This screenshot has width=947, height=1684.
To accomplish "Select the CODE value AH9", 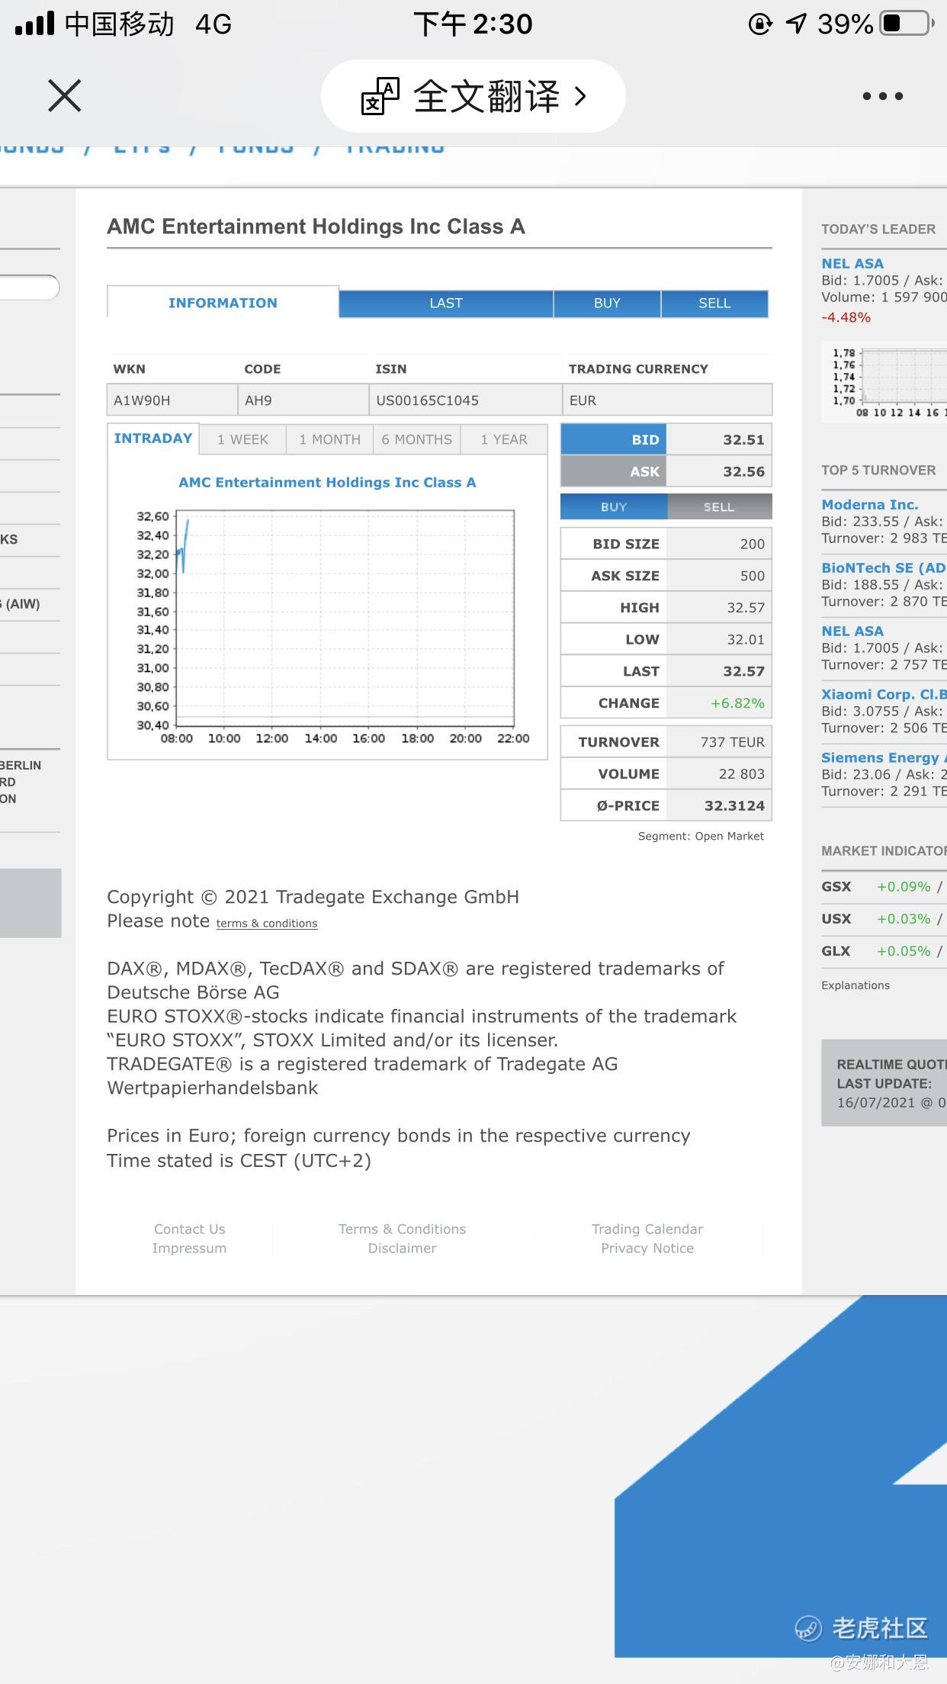I will pos(258,400).
